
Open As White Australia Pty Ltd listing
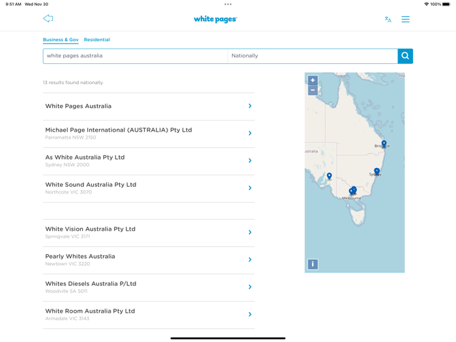(149, 161)
